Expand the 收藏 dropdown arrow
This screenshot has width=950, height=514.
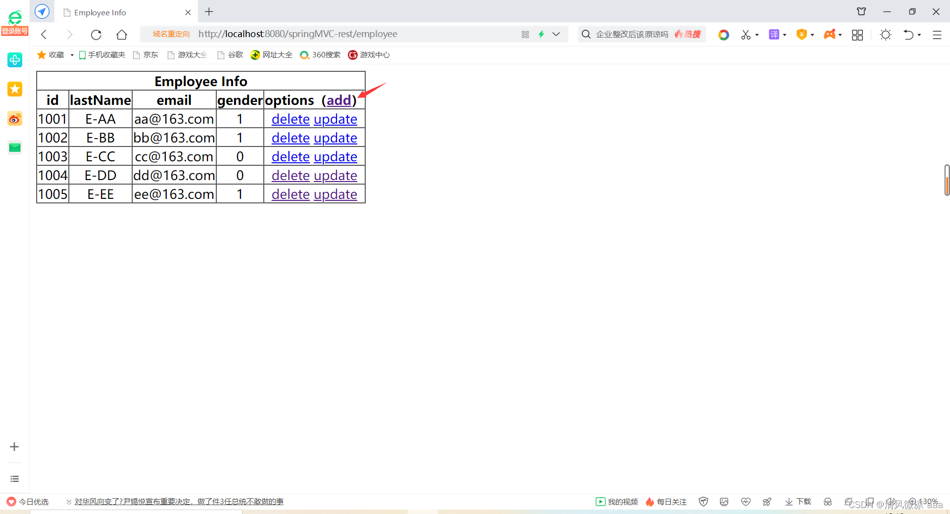(72, 55)
